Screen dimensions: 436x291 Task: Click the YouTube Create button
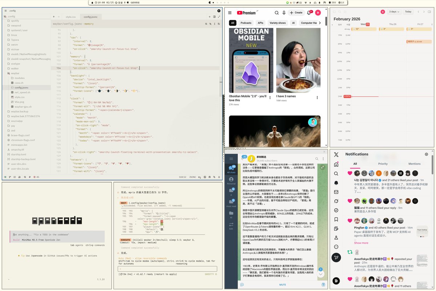(x=296, y=13)
